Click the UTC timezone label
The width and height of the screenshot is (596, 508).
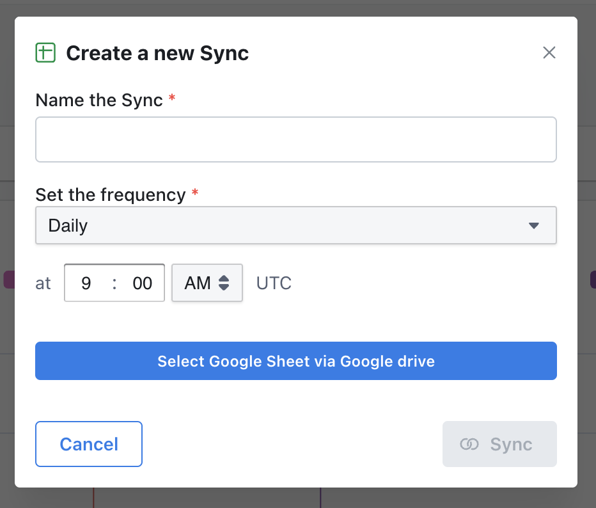pyautogui.click(x=274, y=283)
